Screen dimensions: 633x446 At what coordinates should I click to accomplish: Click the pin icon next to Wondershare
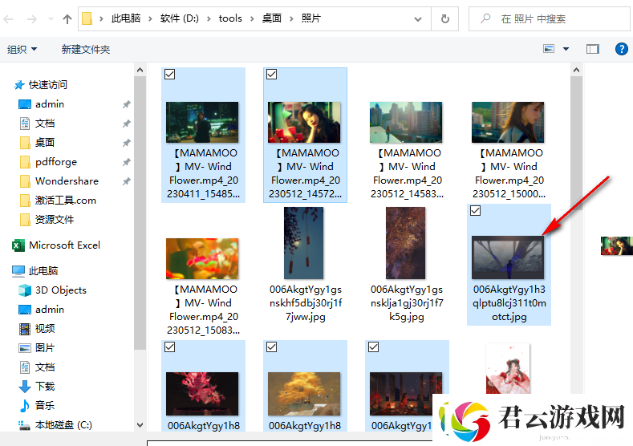tap(126, 181)
